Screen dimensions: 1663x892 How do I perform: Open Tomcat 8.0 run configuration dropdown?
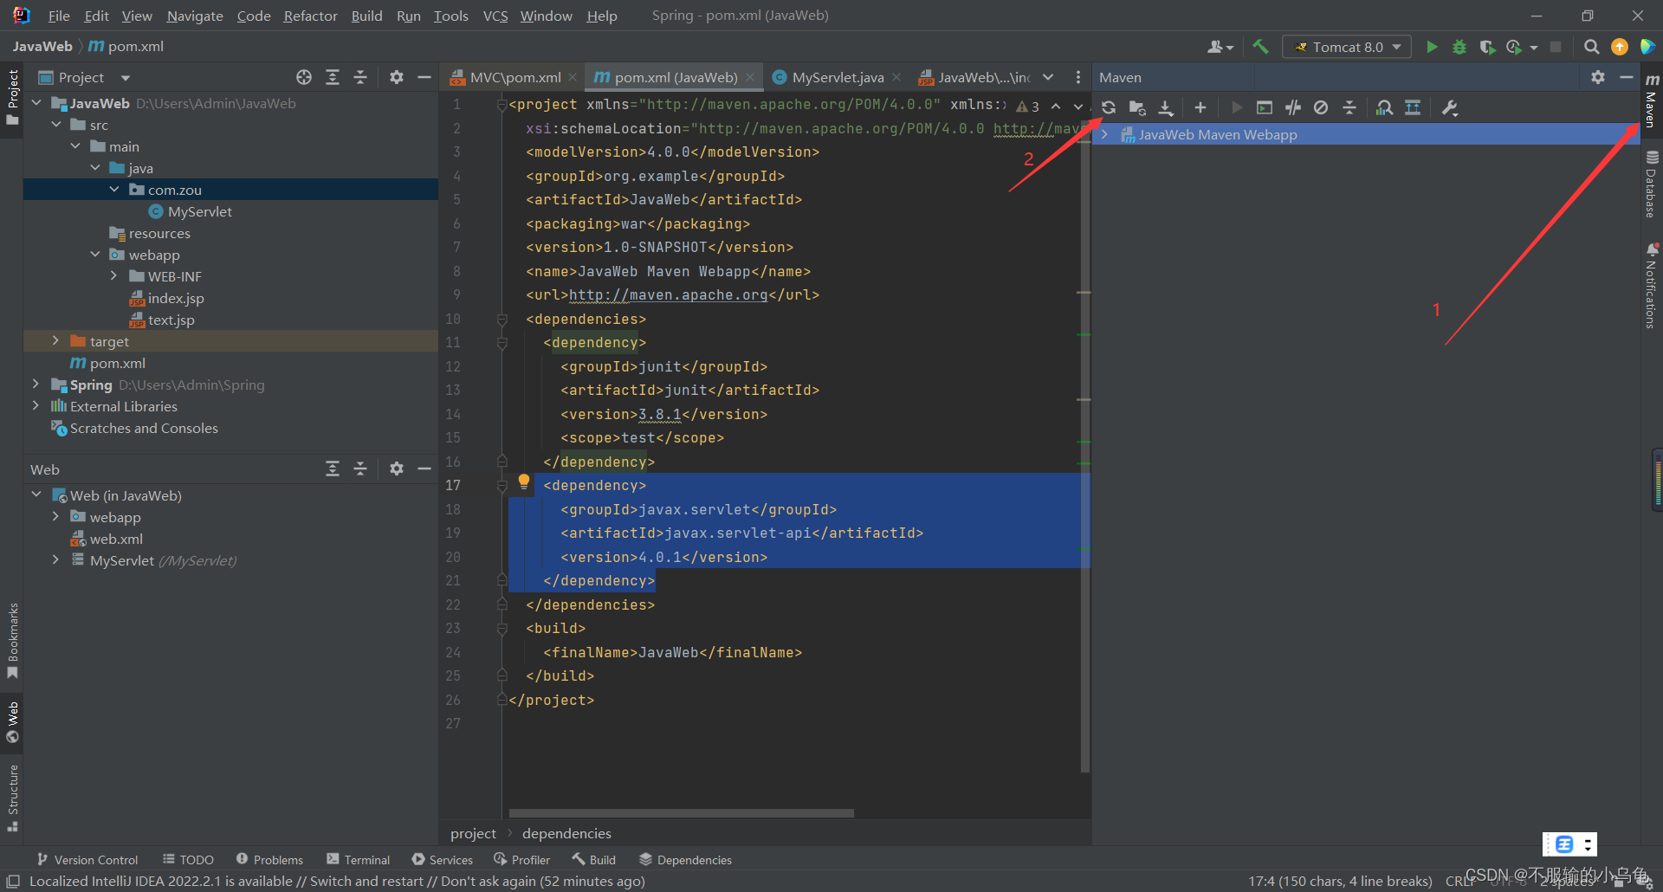point(1347,47)
